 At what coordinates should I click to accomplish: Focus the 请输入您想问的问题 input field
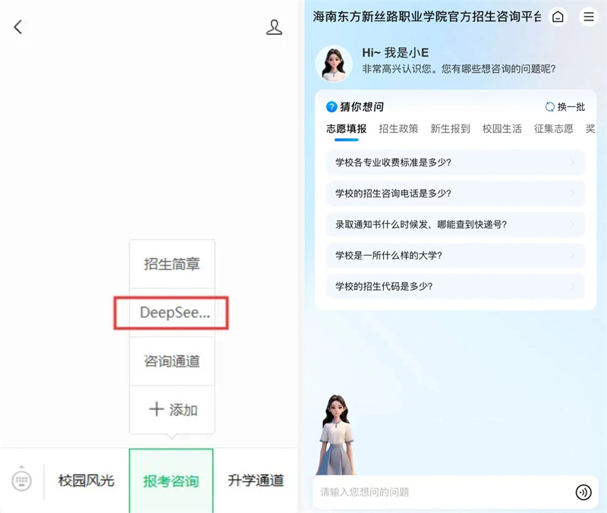click(x=440, y=492)
